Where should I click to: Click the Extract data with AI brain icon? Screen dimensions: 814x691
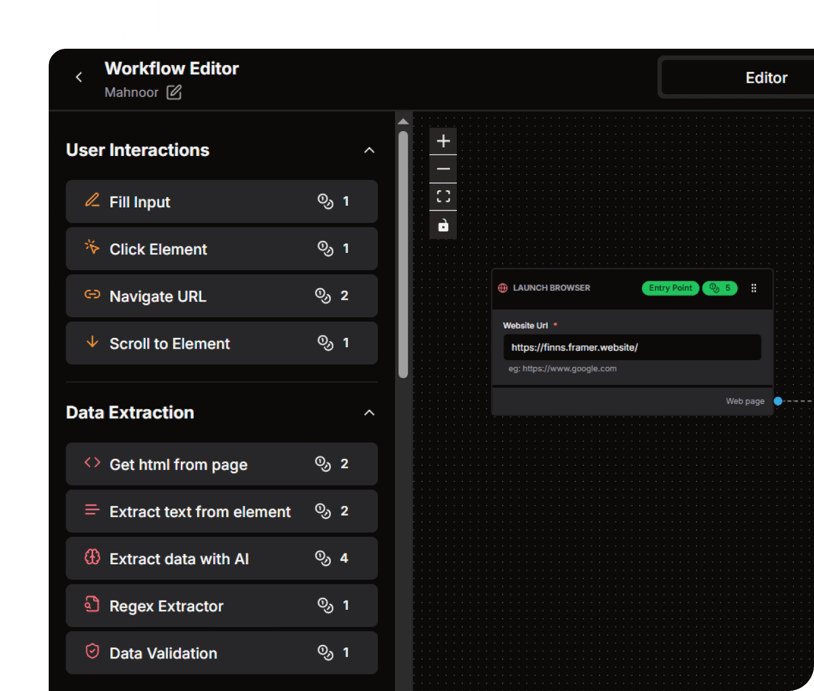[92, 558]
